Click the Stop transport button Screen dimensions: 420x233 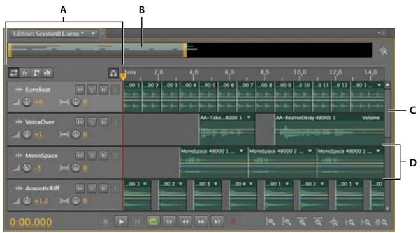tap(105, 222)
